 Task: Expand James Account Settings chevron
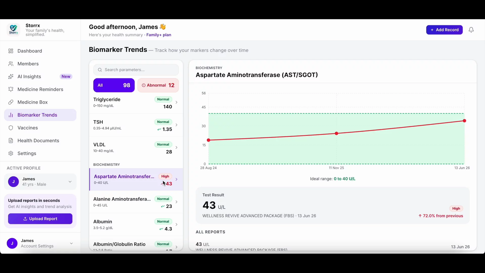click(71, 244)
